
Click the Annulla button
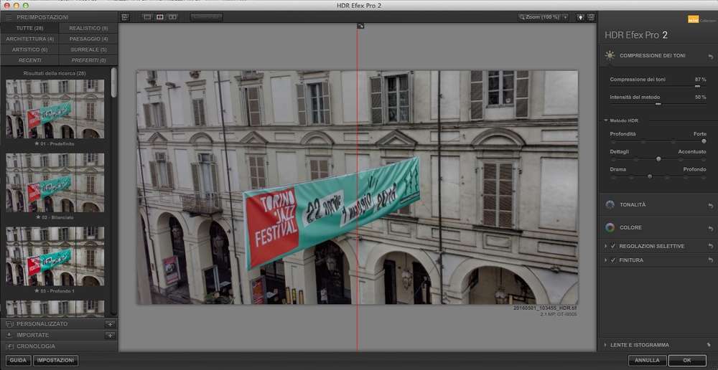click(x=647, y=361)
